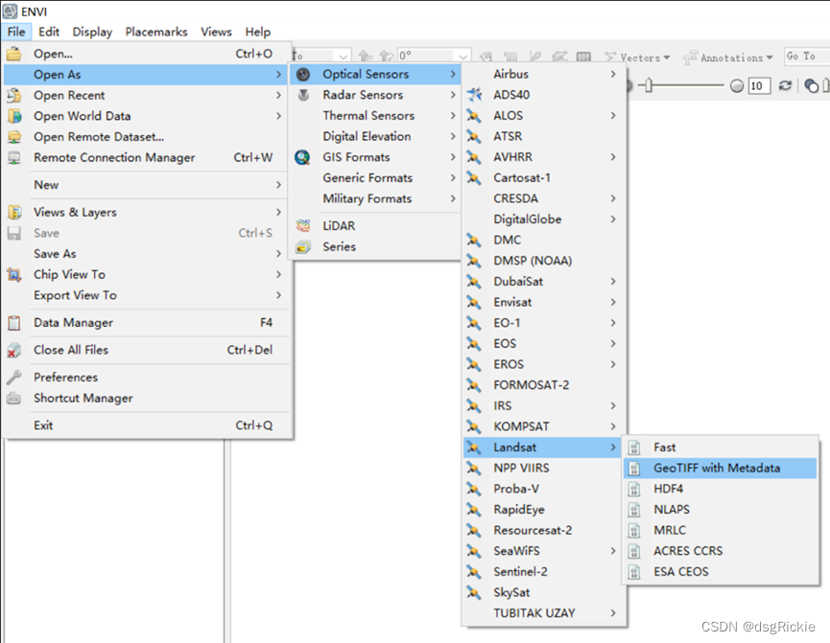The width and height of the screenshot is (830, 643).
Task: Click the satellite icon beside Landsat
Action: (474, 448)
